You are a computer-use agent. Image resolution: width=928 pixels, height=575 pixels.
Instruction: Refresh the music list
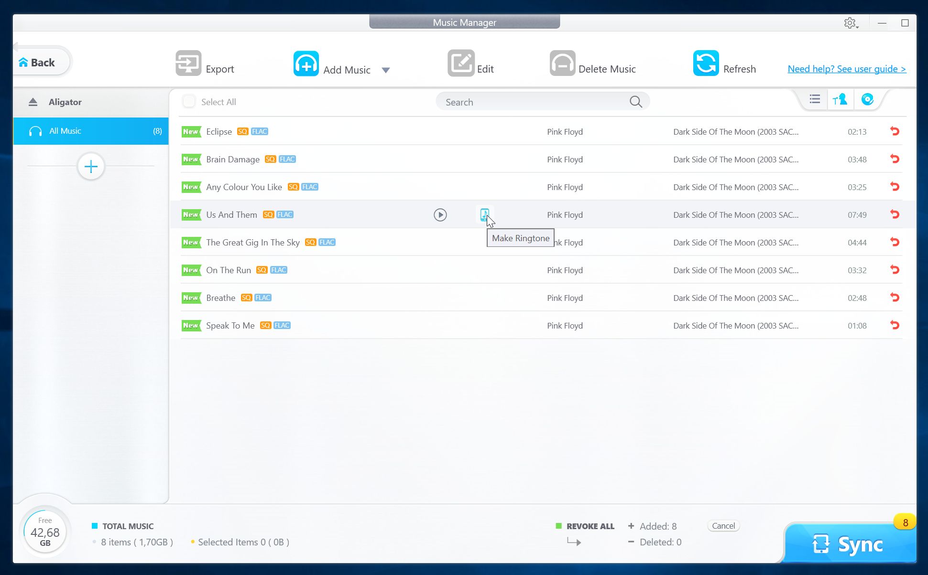click(x=706, y=64)
